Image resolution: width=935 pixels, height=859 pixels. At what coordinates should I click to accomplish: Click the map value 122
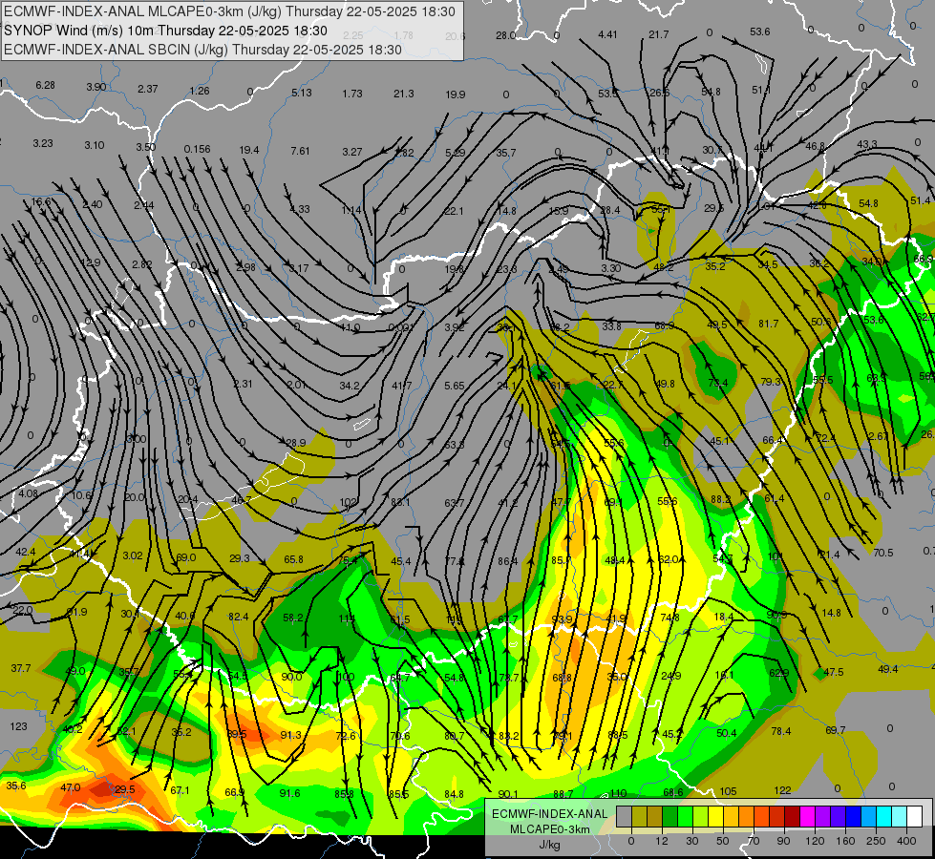pyautogui.click(x=782, y=790)
